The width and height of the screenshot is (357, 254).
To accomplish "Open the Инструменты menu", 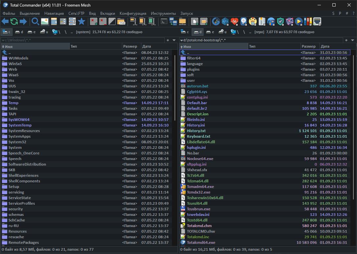I will click(x=163, y=13).
